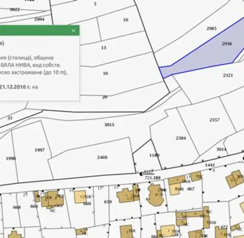Viewport: 244px width, 238px height.
Task: Select parcel 2384
Action: pos(181,138)
